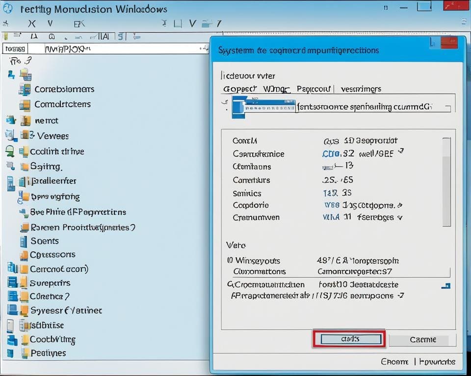Click the "Ehoeme" link at dialog bottom
This screenshot has width=471, height=376.
point(394,362)
